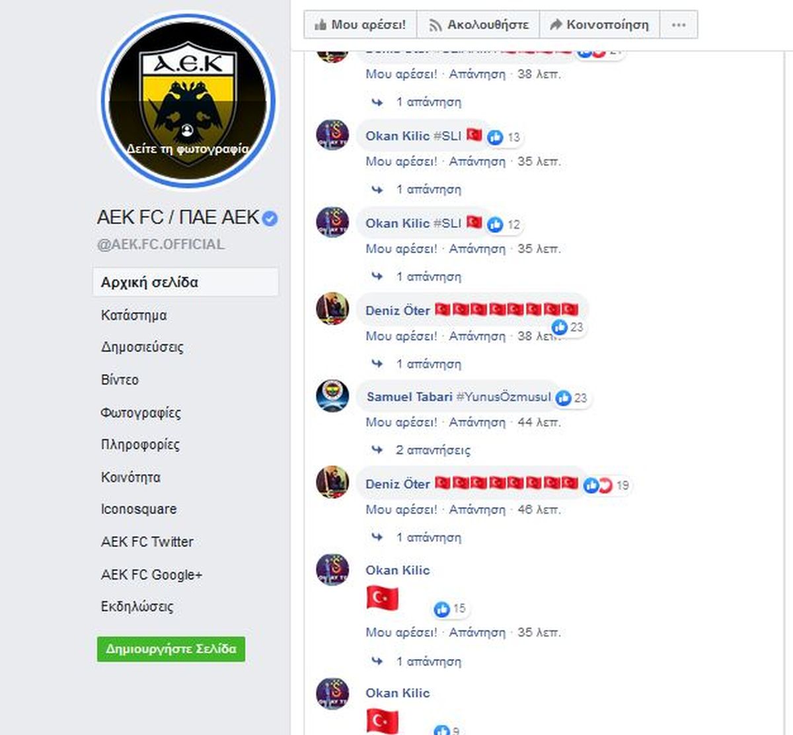
Task: View the AEK page profile photo
Action: [188, 100]
